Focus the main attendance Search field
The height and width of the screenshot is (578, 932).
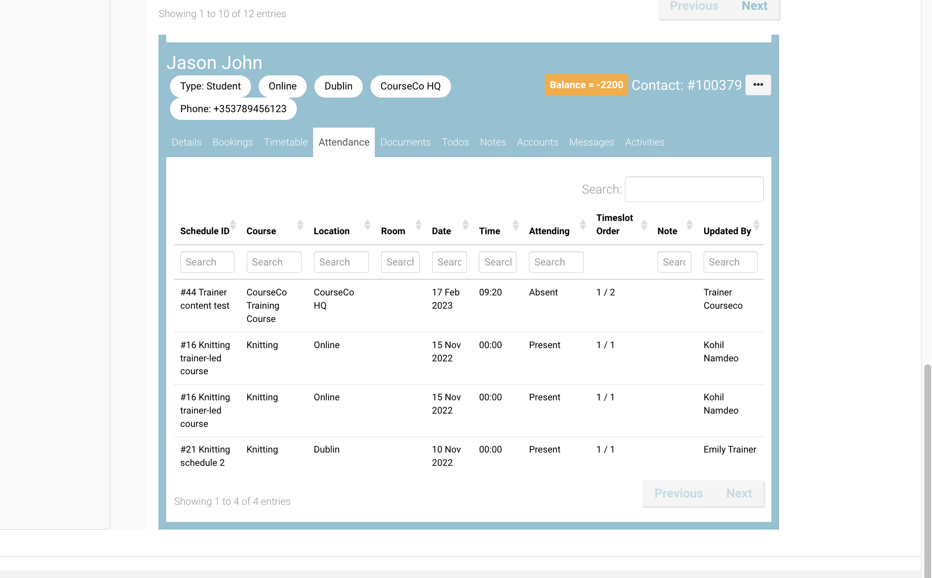(x=694, y=189)
